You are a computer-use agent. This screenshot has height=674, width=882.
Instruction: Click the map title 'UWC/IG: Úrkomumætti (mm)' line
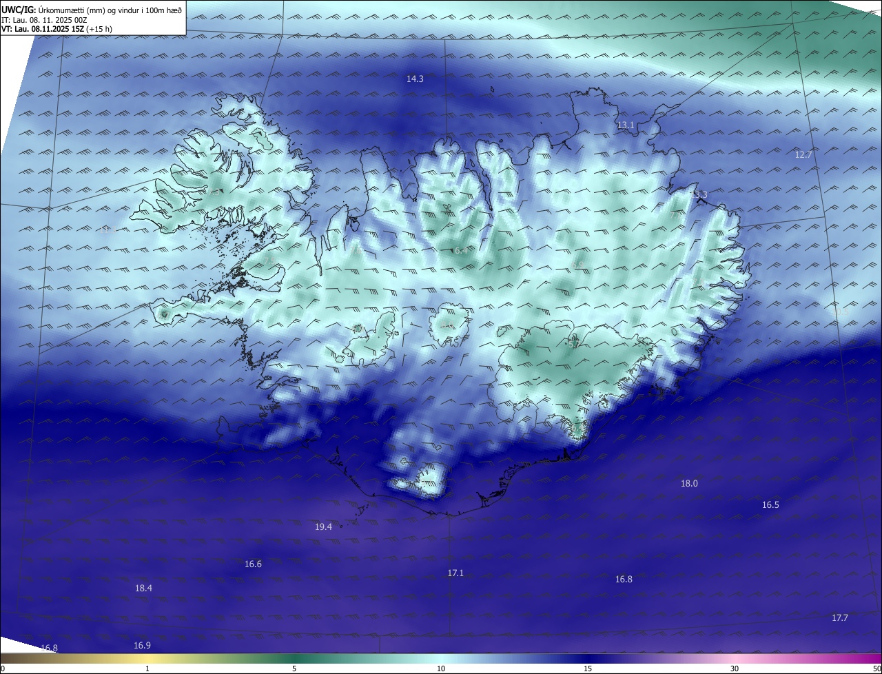click(x=92, y=9)
